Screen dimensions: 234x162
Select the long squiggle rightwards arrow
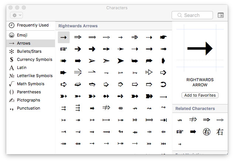[106, 132]
